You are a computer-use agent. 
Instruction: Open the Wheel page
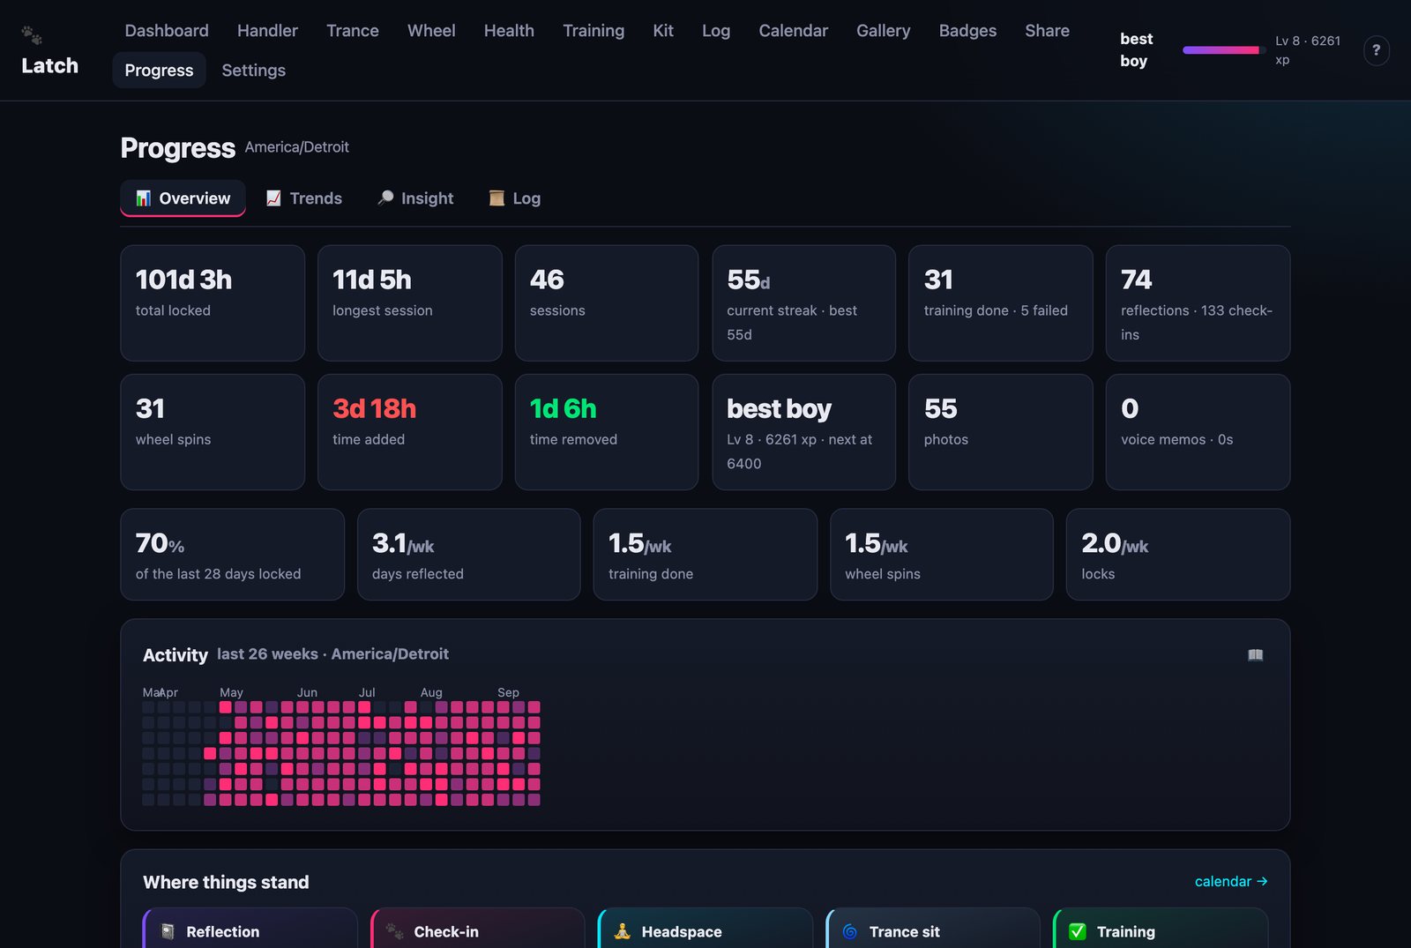pyautogui.click(x=431, y=31)
